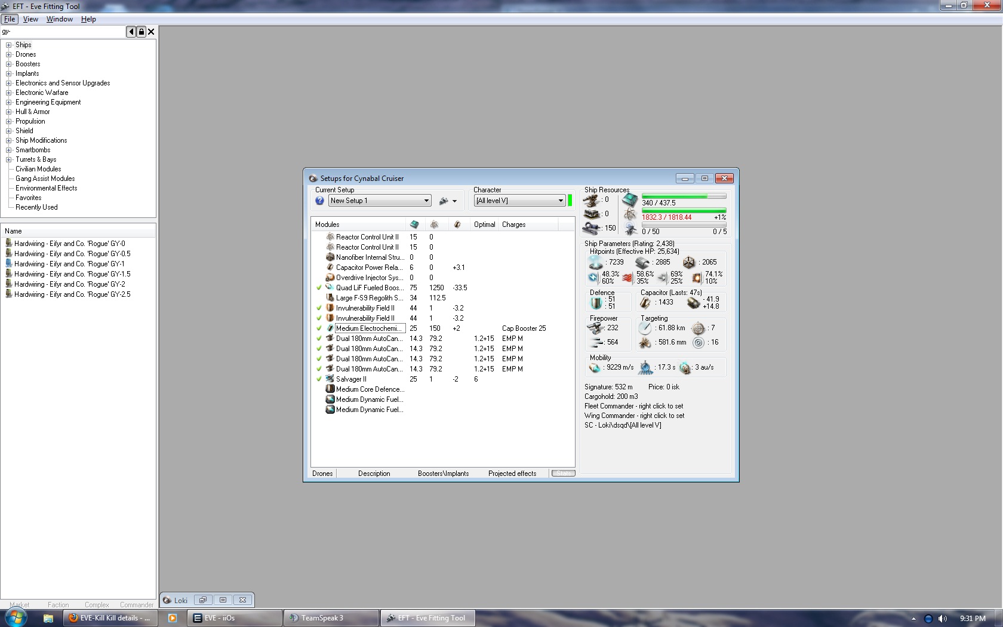Screen dimensions: 1003x627
Task: Click the Defence tank icon
Action: [596, 303]
